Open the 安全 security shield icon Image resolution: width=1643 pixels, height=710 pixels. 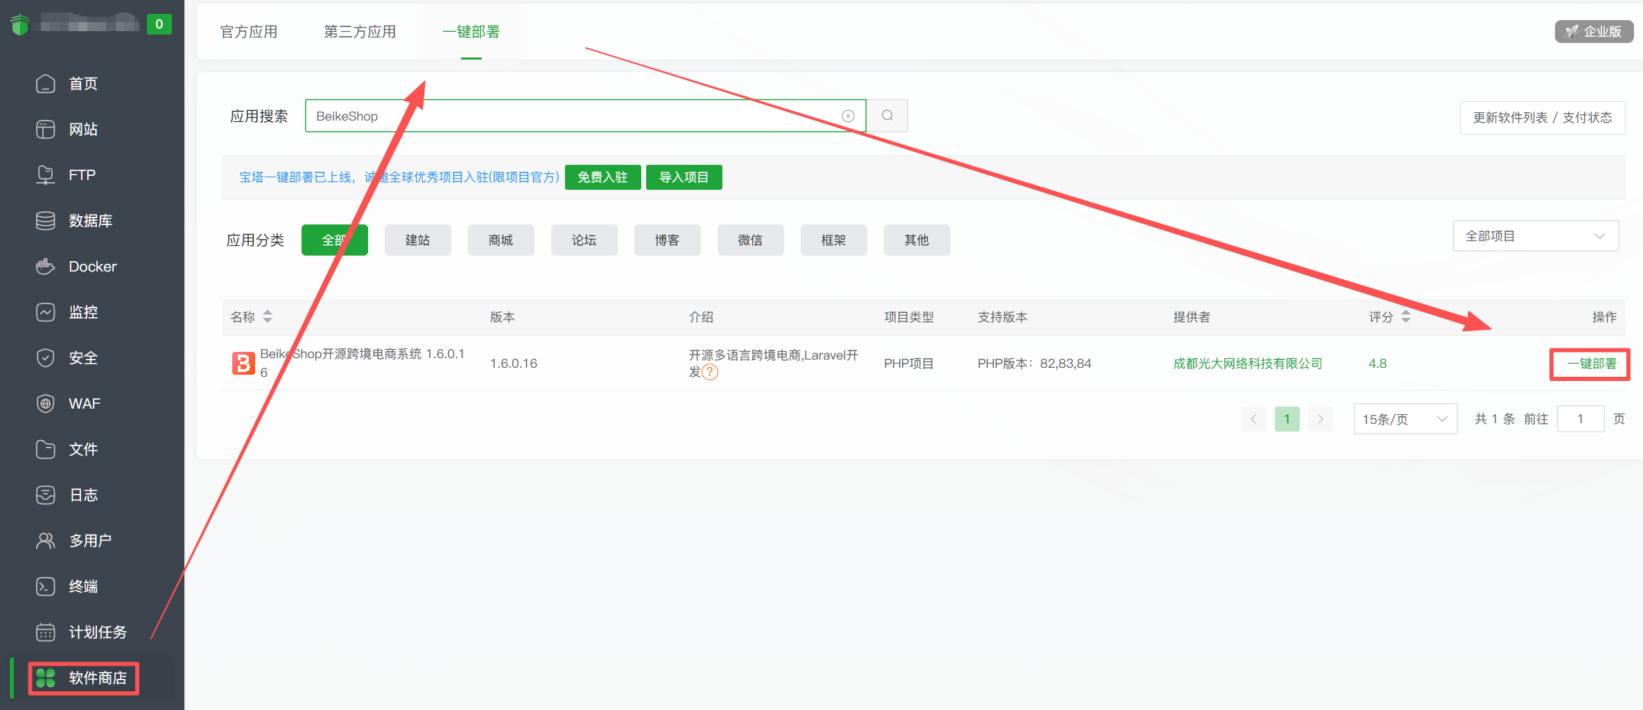tap(46, 358)
